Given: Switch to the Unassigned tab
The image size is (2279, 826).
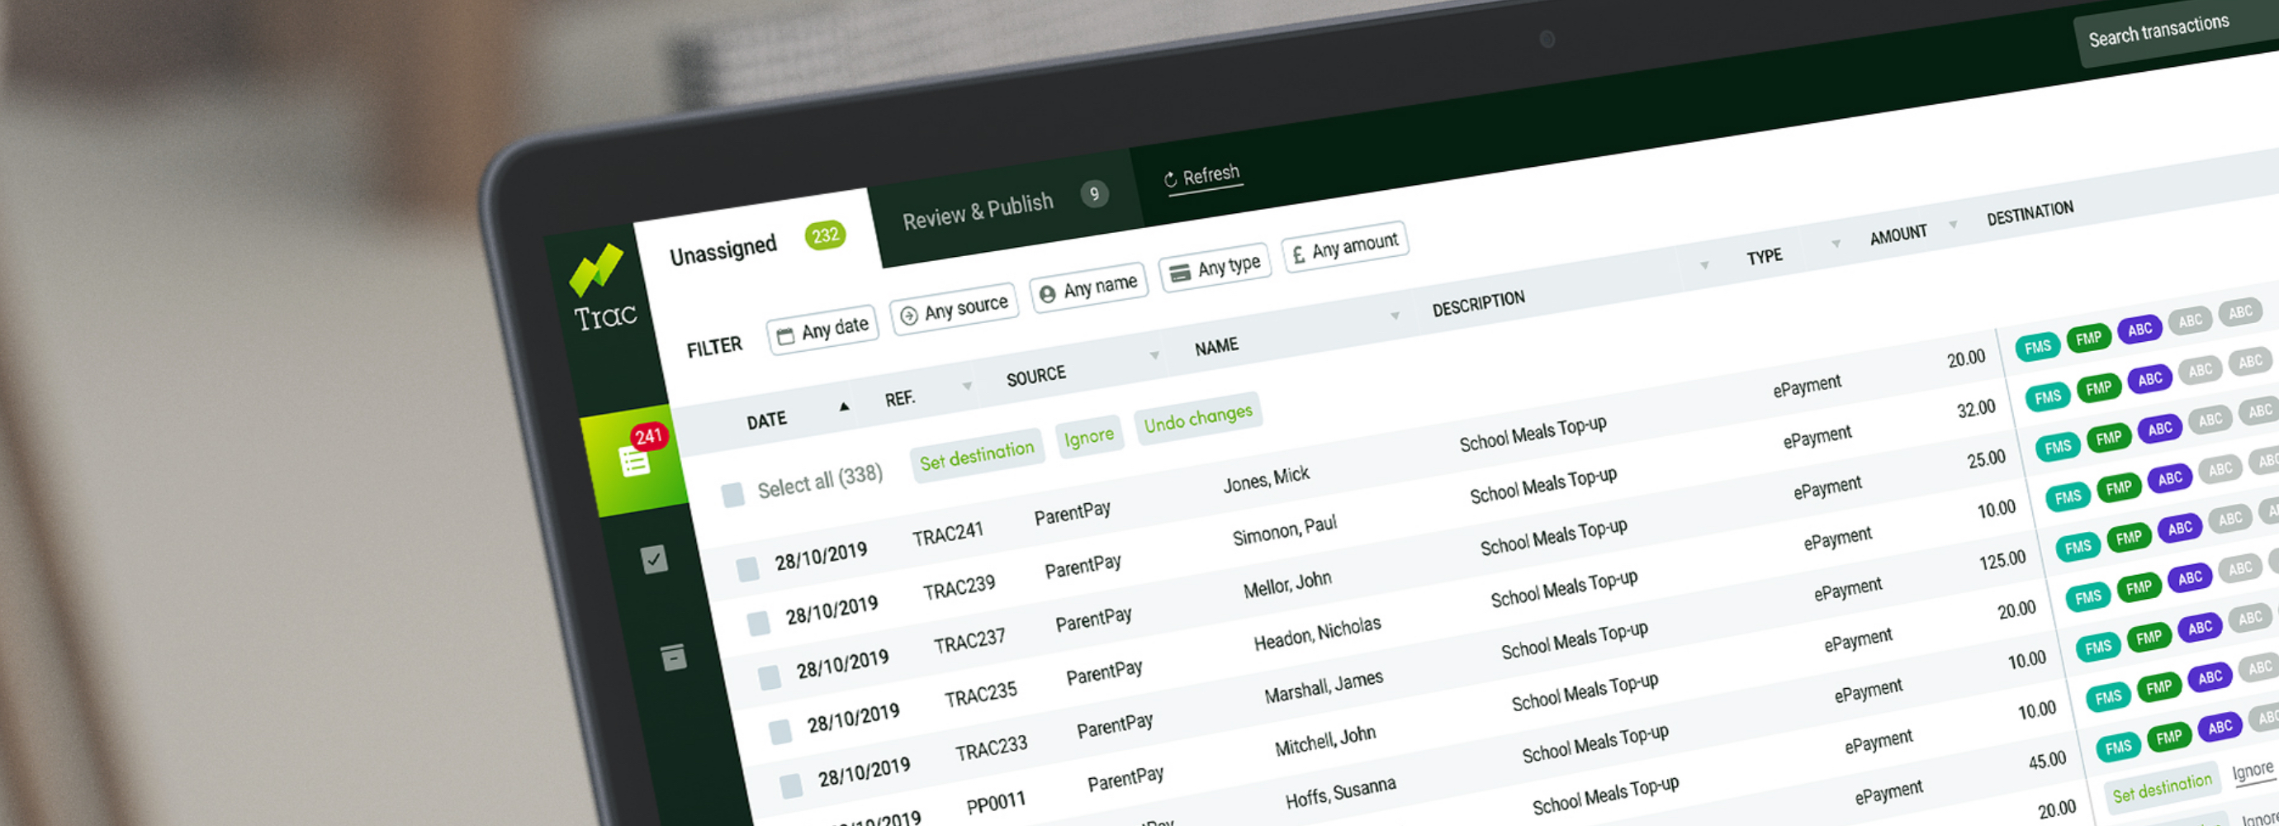Looking at the screenshot, I should pyautogui.click(x=756, y=244).
